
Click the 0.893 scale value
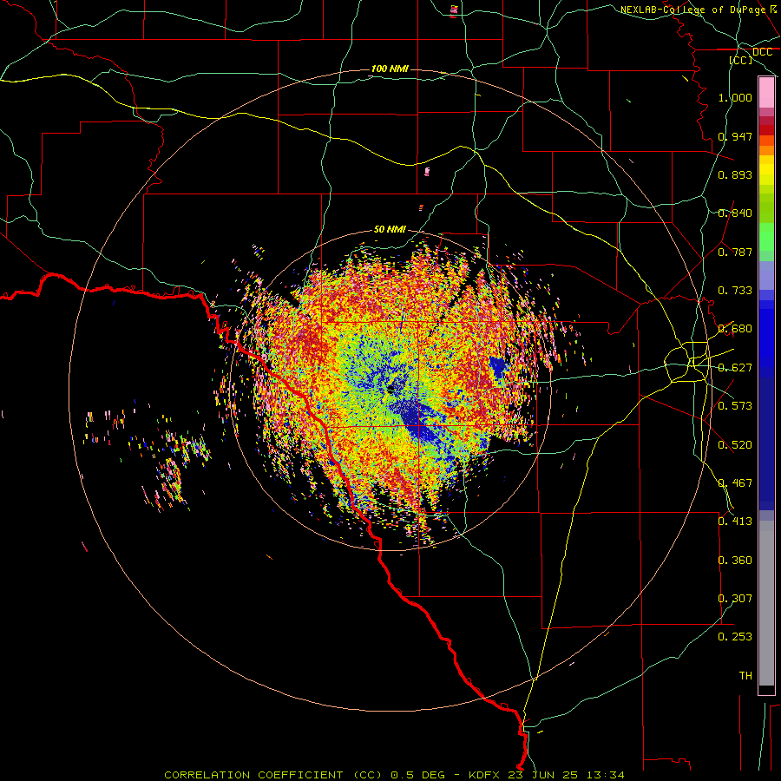click(735, 174)
